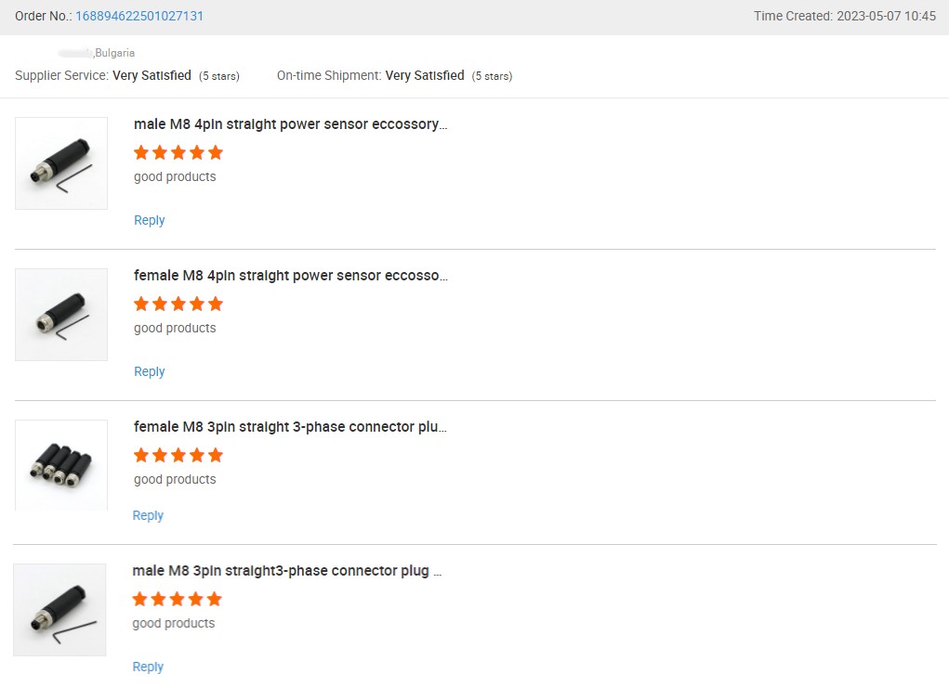The image size is (949, 687).
Task: Open female M8 4pin straight power sensor title
Action: coord(290,276)
